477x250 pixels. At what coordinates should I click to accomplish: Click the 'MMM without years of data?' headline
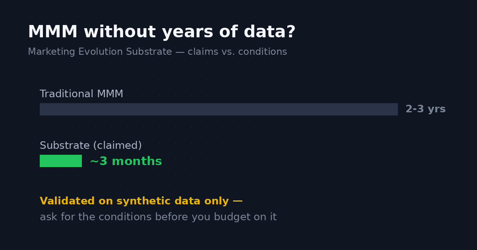click(x=161, y=32)
